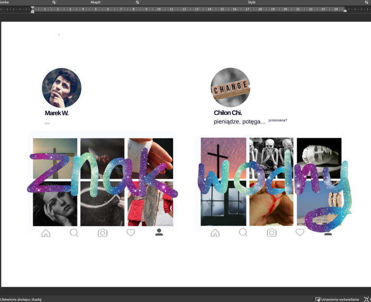Click the focus mode icon in status bar

tap(366, 299)
